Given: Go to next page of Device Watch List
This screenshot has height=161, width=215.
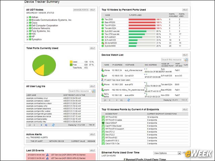Looking at the screenshot, I should (117, 100).
